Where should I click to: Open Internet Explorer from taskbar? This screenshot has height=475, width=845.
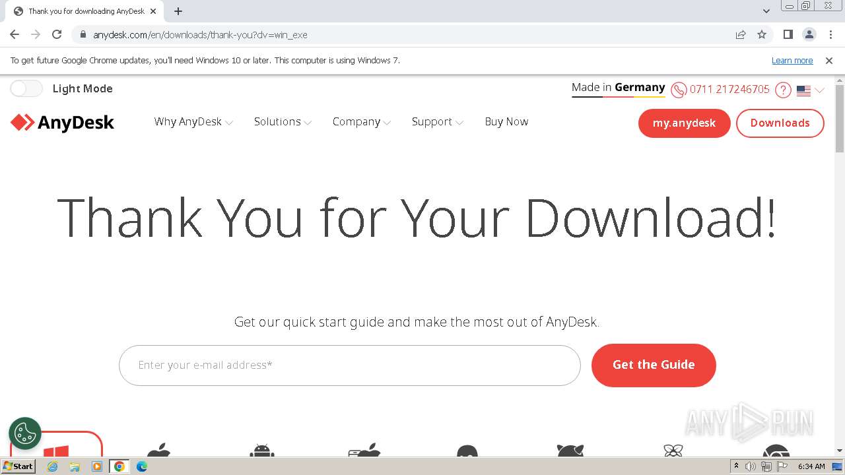click(53, 466)
